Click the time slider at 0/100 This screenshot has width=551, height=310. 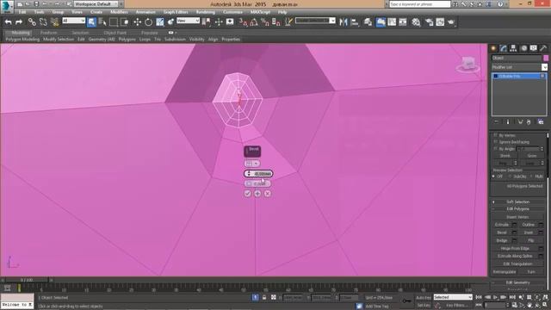tap(27, 280)
